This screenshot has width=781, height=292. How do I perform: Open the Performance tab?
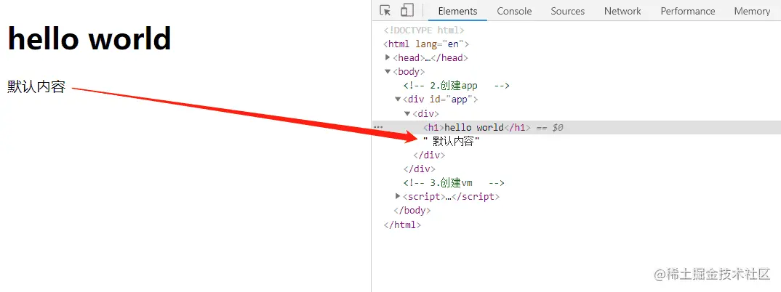tap(687, 11)
